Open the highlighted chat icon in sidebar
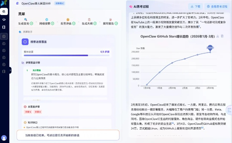This screenshot has height=143, width=232. coord(4,11)
